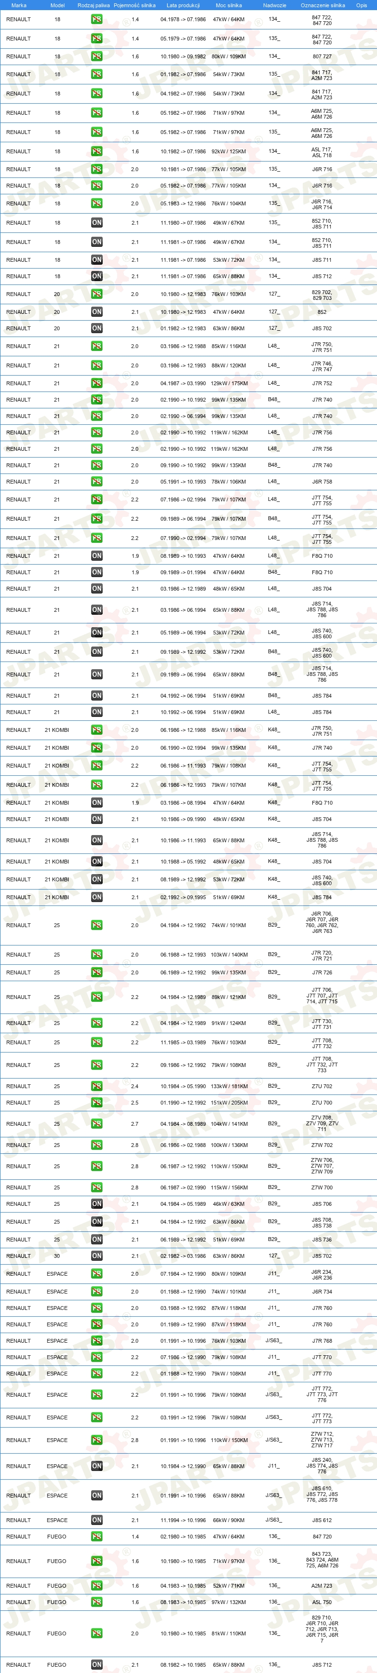Viewport: 377px width, 1673px height.
Task: Click engine capacity cell 2.7
Action: 135,1123
